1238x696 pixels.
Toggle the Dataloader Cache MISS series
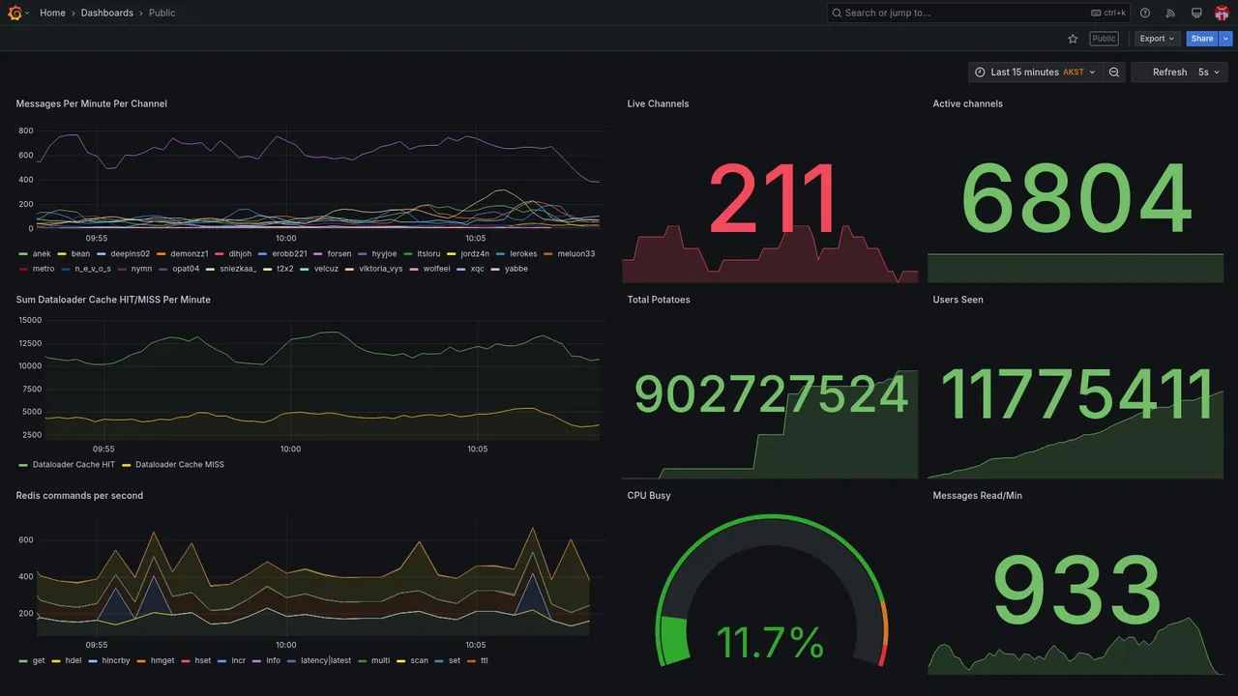(180, 465)
